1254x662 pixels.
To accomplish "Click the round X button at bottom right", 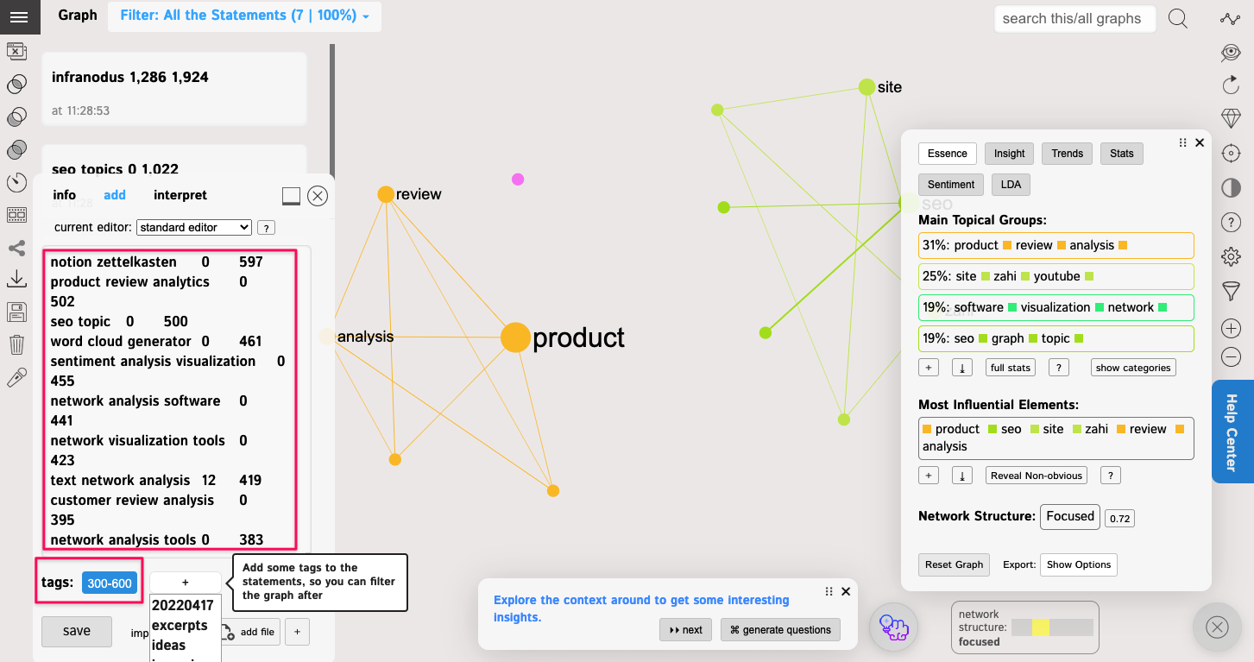I will [1217, 627].
